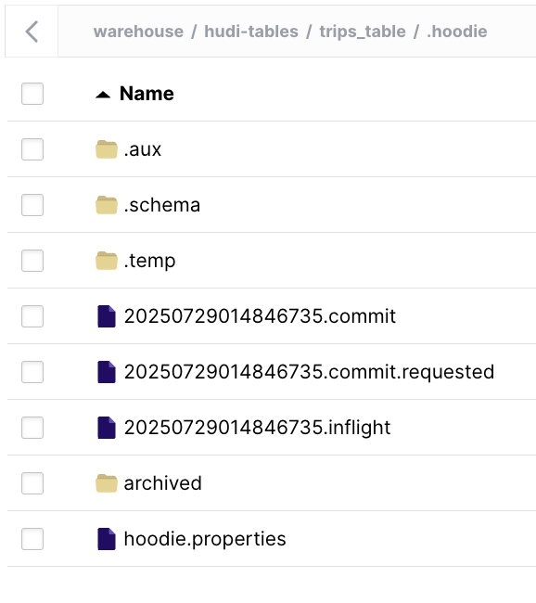Click the hoodie.properties file icon

[107, 539]
